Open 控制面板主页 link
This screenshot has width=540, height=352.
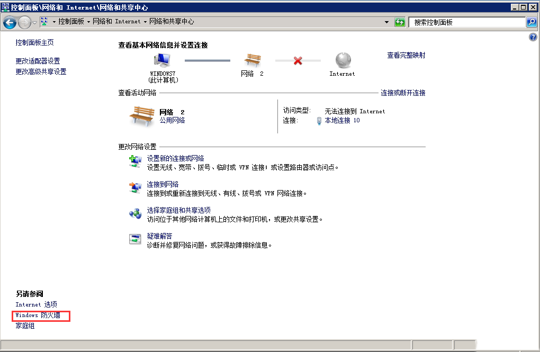pyautogui.click(x=34, y=42)
